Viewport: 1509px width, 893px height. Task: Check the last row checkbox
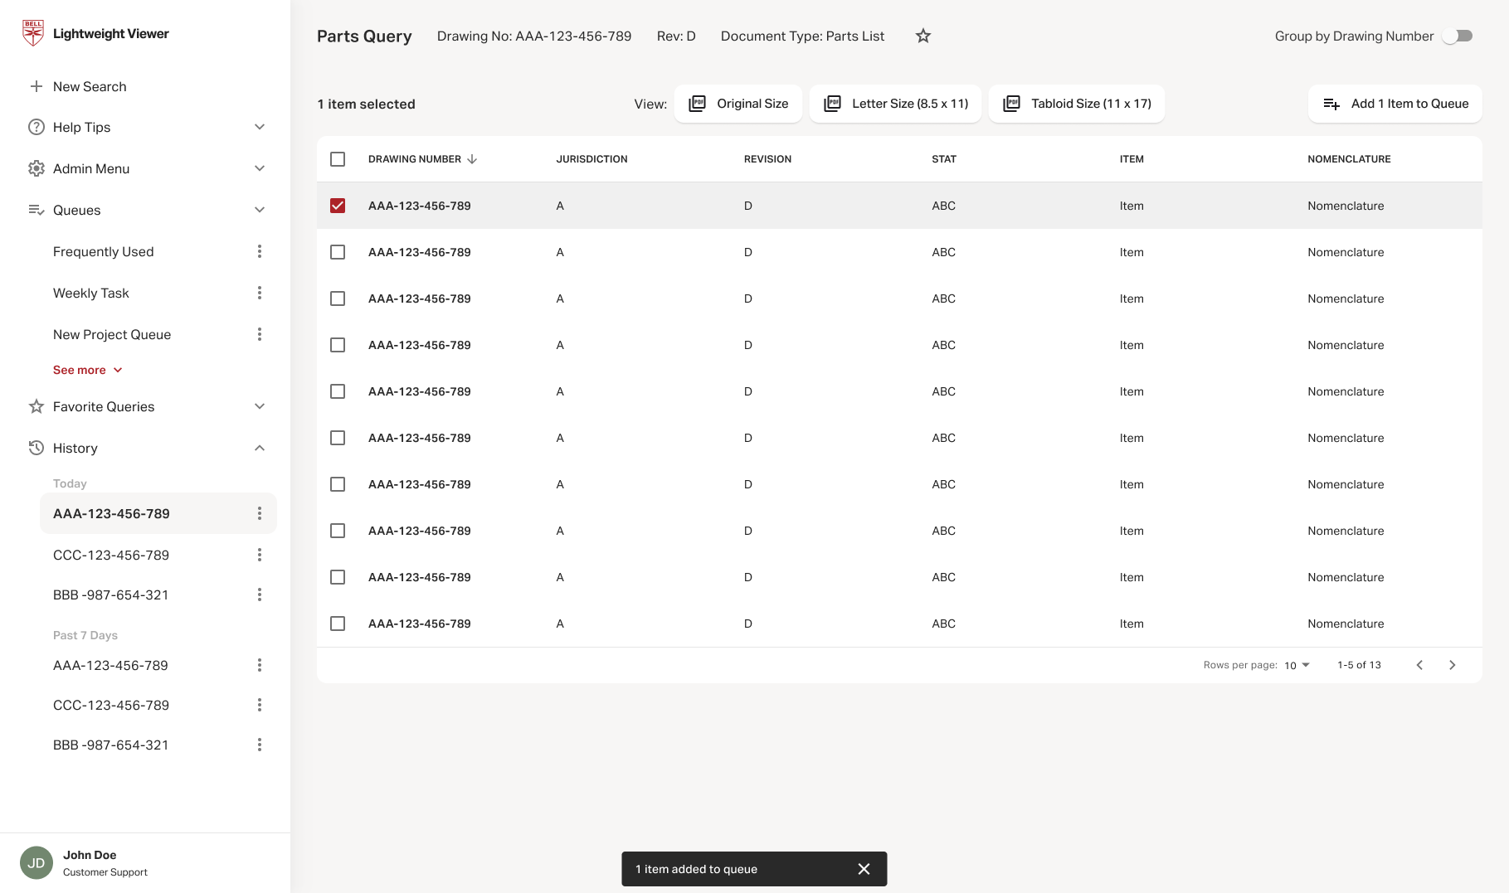pyautogui.click(x=338, y=624)
